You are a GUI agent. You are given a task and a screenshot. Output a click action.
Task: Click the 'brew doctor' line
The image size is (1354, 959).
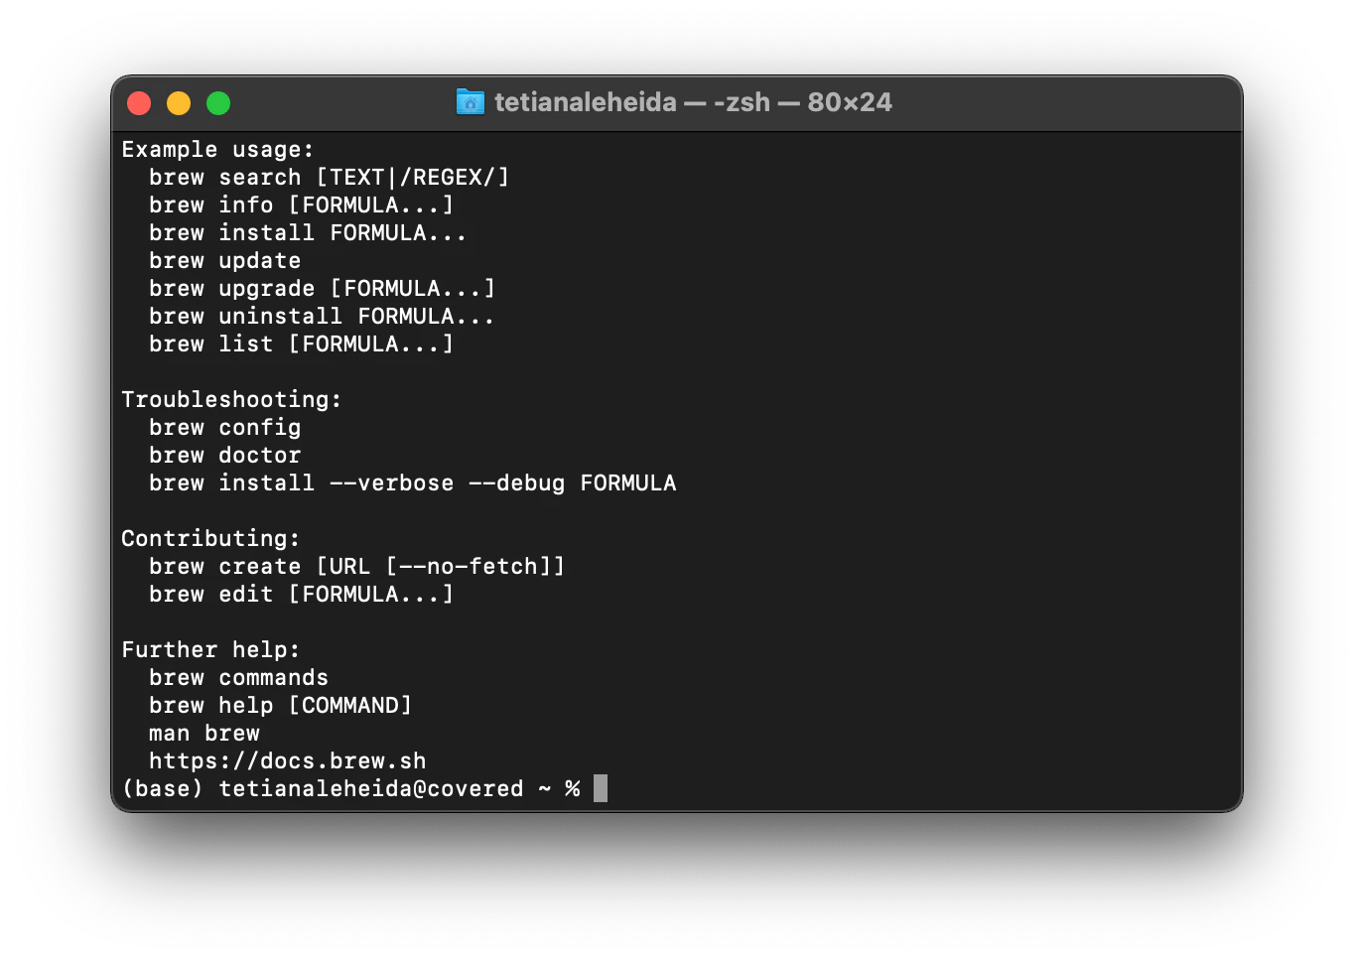click(x=224, y=456)
